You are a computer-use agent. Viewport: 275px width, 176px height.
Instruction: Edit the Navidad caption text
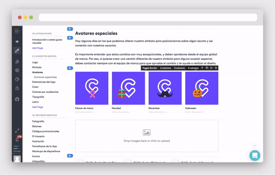(x=116, y=108)
